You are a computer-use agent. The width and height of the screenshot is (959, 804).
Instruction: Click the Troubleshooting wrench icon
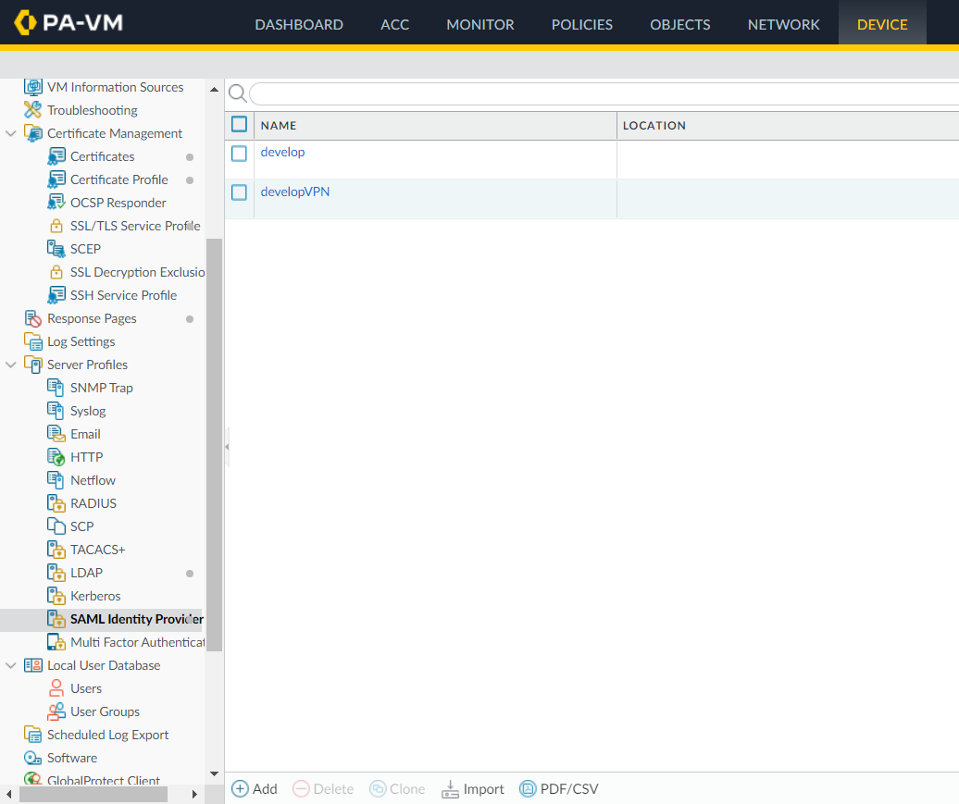[x=33, y=110]
